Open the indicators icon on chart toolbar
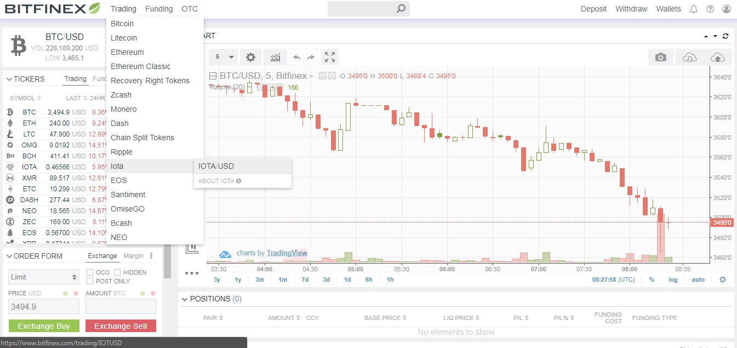Viewport: 737px width, 348px height. coord(275,57)
